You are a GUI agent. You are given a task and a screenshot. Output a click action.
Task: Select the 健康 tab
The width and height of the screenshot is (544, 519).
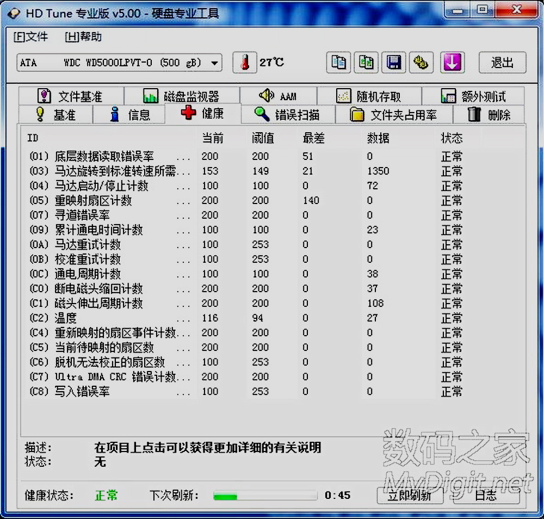203,114
